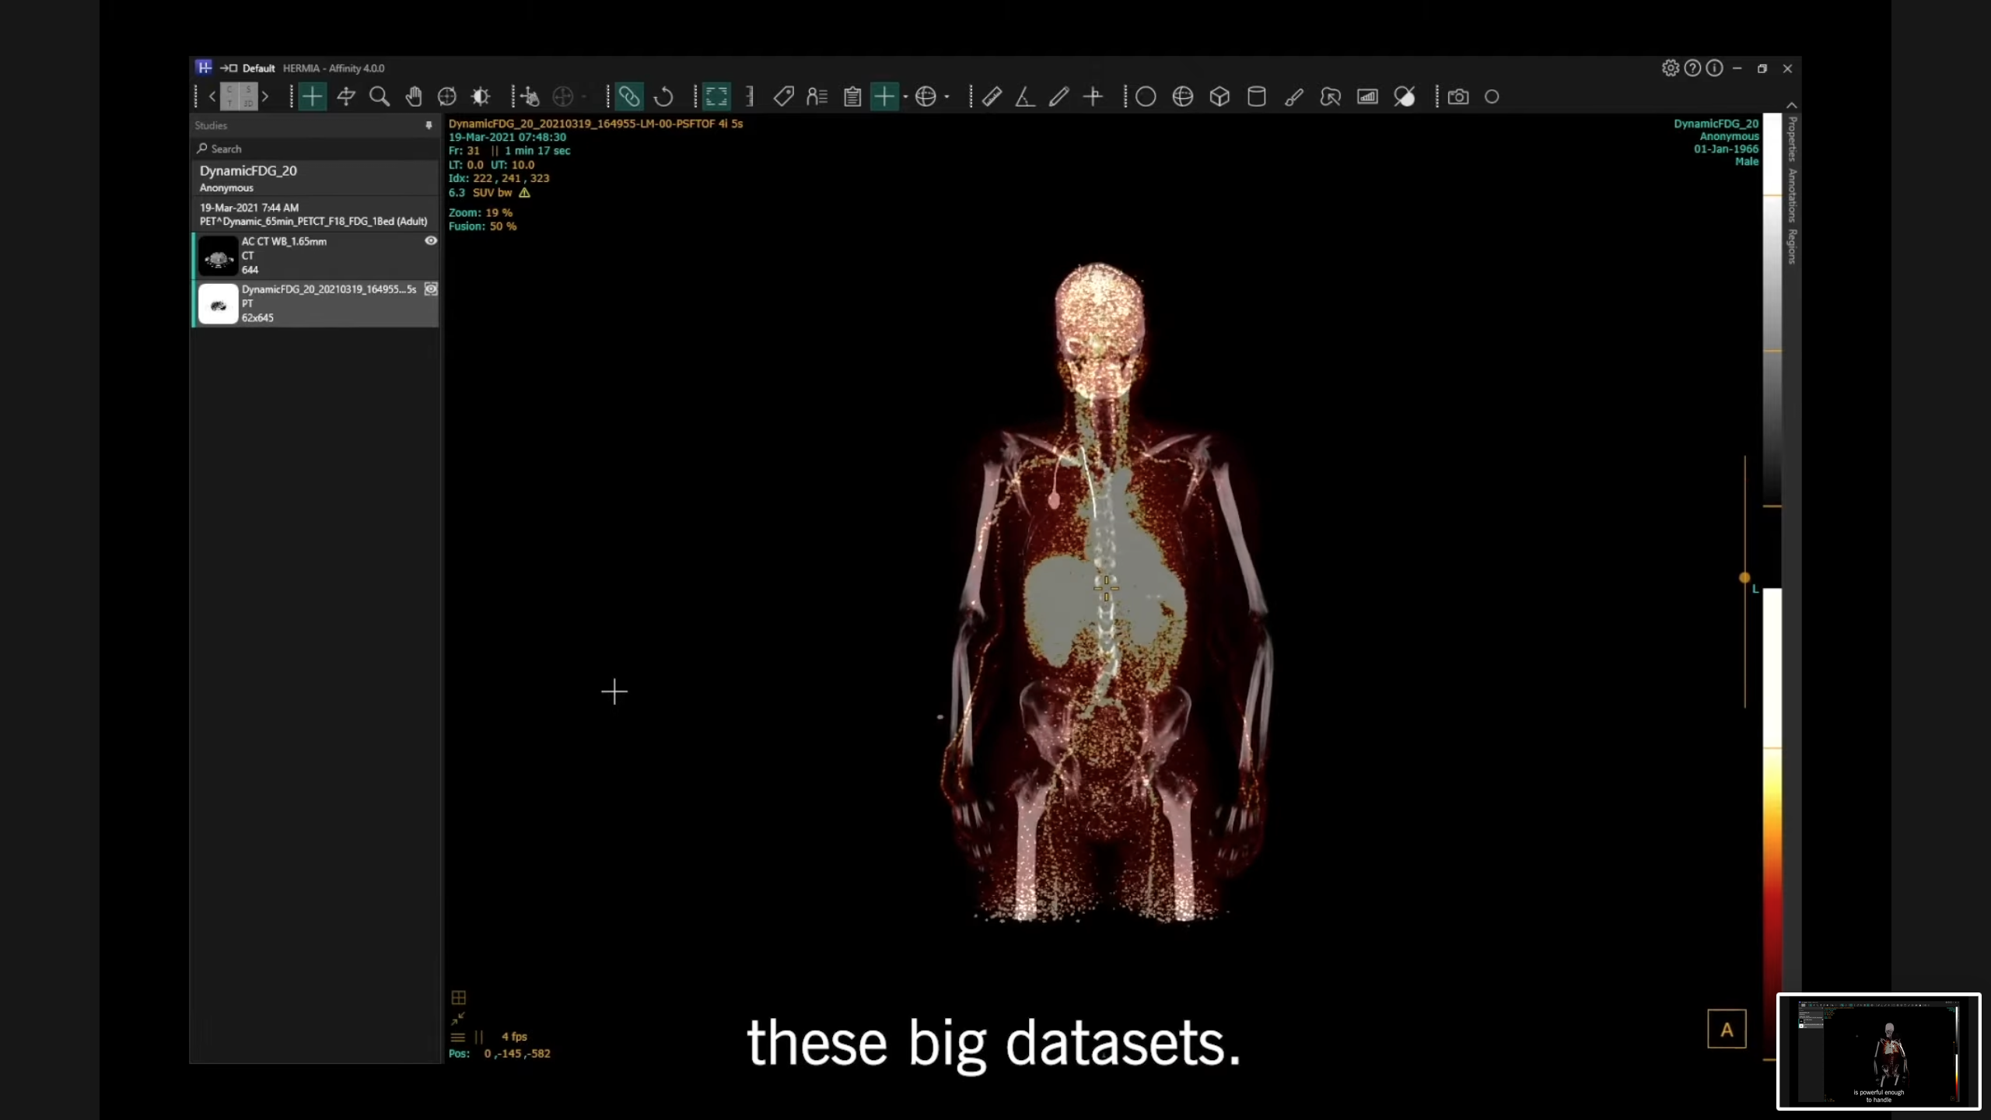This screenshot has height=1120, width=1991.
Task: Click the camera screenshot icon
Action: 1458,96
